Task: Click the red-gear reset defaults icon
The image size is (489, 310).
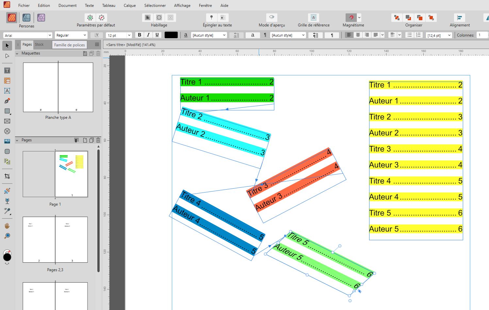Action: (x=102, y=18)
